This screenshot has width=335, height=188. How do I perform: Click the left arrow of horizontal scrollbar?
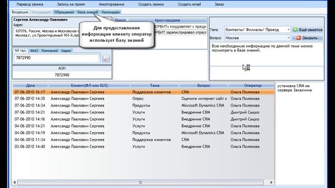pos(15,182)
